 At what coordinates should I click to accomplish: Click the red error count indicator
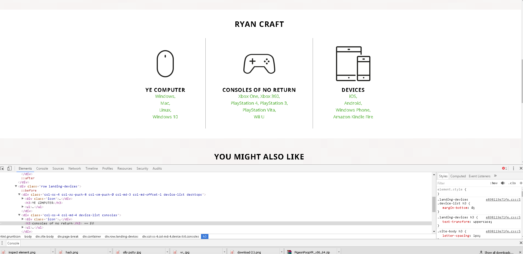(505, 168)
